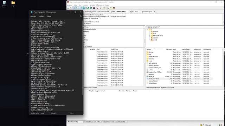Open the Editar menu in Notepad

click(x=41, y=16)
